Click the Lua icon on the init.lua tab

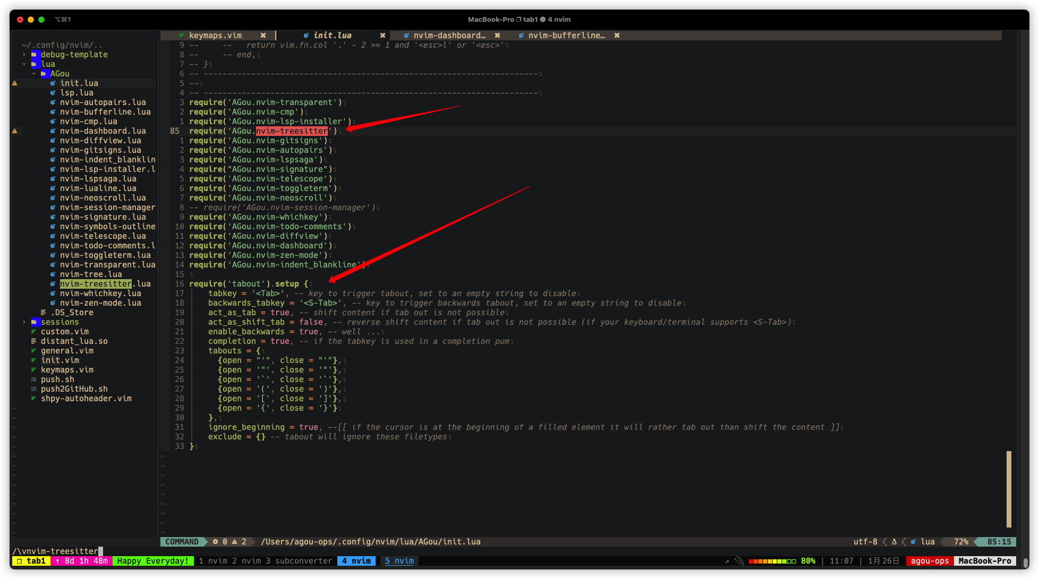click(305, 35)
